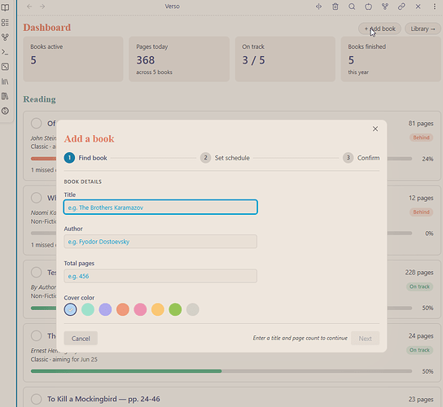Open the Library button
The width and height of the screenshot is (443, 407).
423,28
